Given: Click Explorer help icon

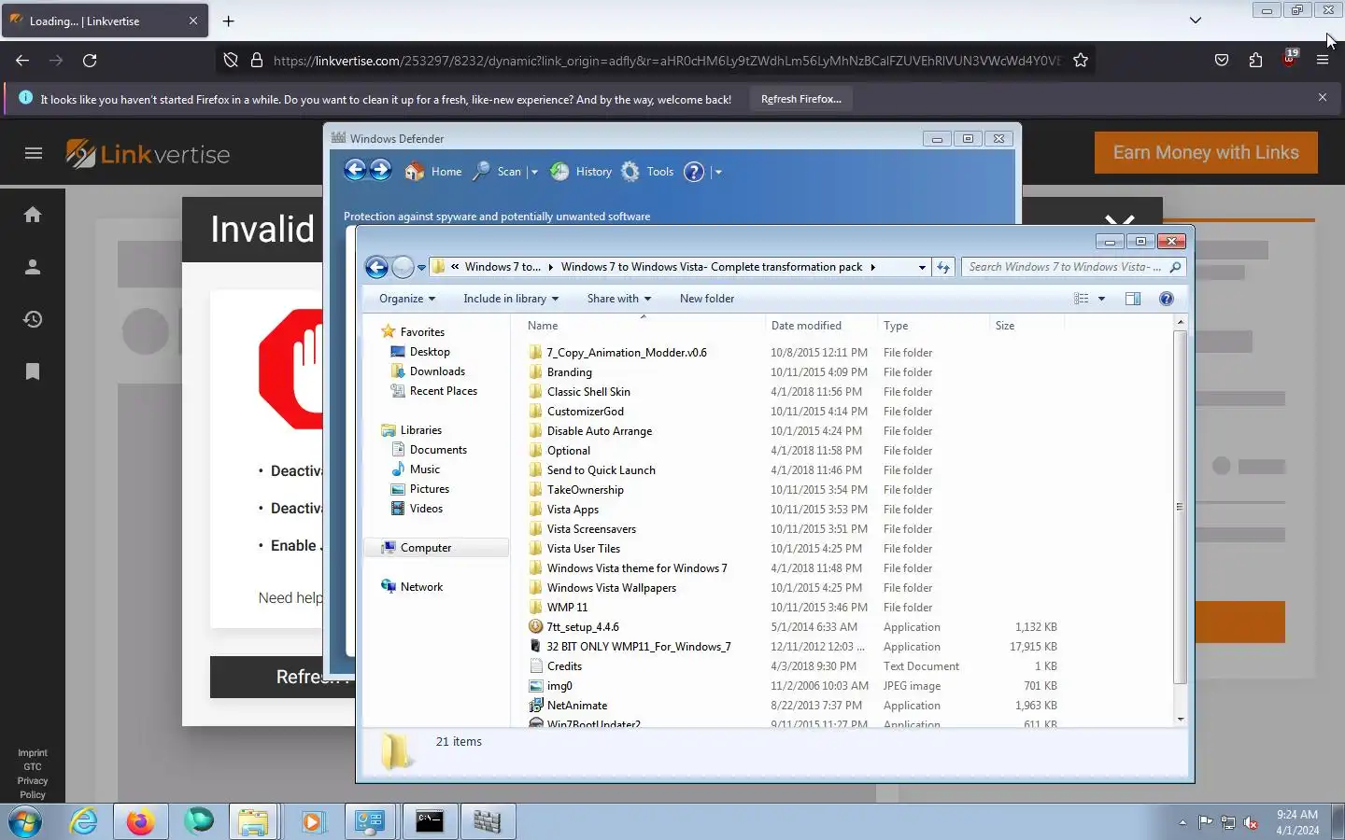Looking at the screenshot, I should click(1166, 299).
